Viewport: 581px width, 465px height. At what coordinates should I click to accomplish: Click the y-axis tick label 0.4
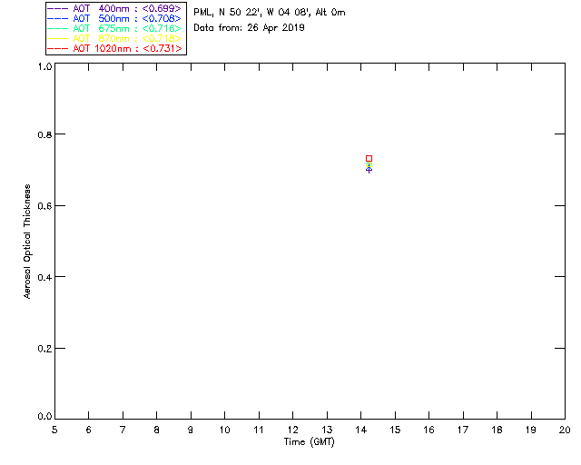pyautogui.click(x=44, y=277)
